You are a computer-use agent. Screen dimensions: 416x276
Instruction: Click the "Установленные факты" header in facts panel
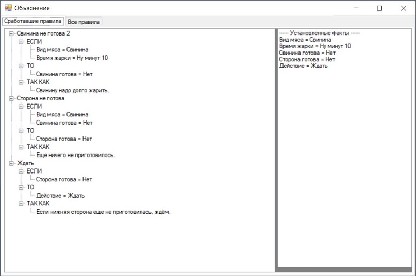pyautogui.click(x=319, y=33)
